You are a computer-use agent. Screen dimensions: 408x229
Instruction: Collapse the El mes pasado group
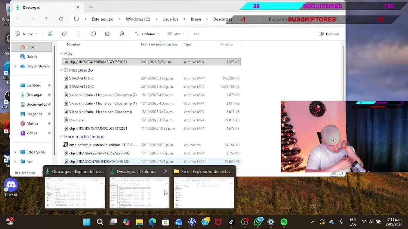tap(61, 70)
